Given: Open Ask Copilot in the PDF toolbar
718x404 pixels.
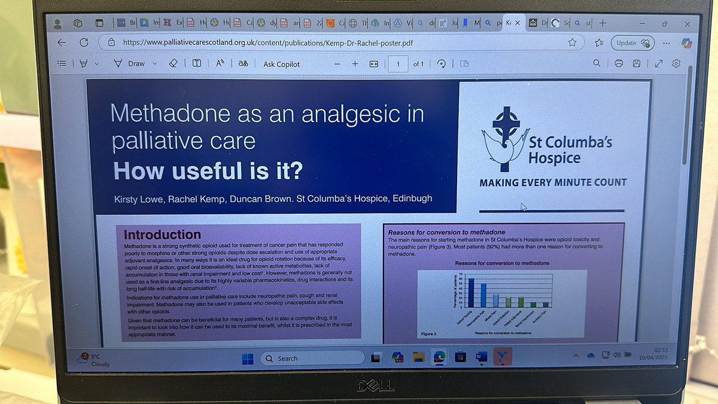Looking at the screenshot, I should coord(282,64).
